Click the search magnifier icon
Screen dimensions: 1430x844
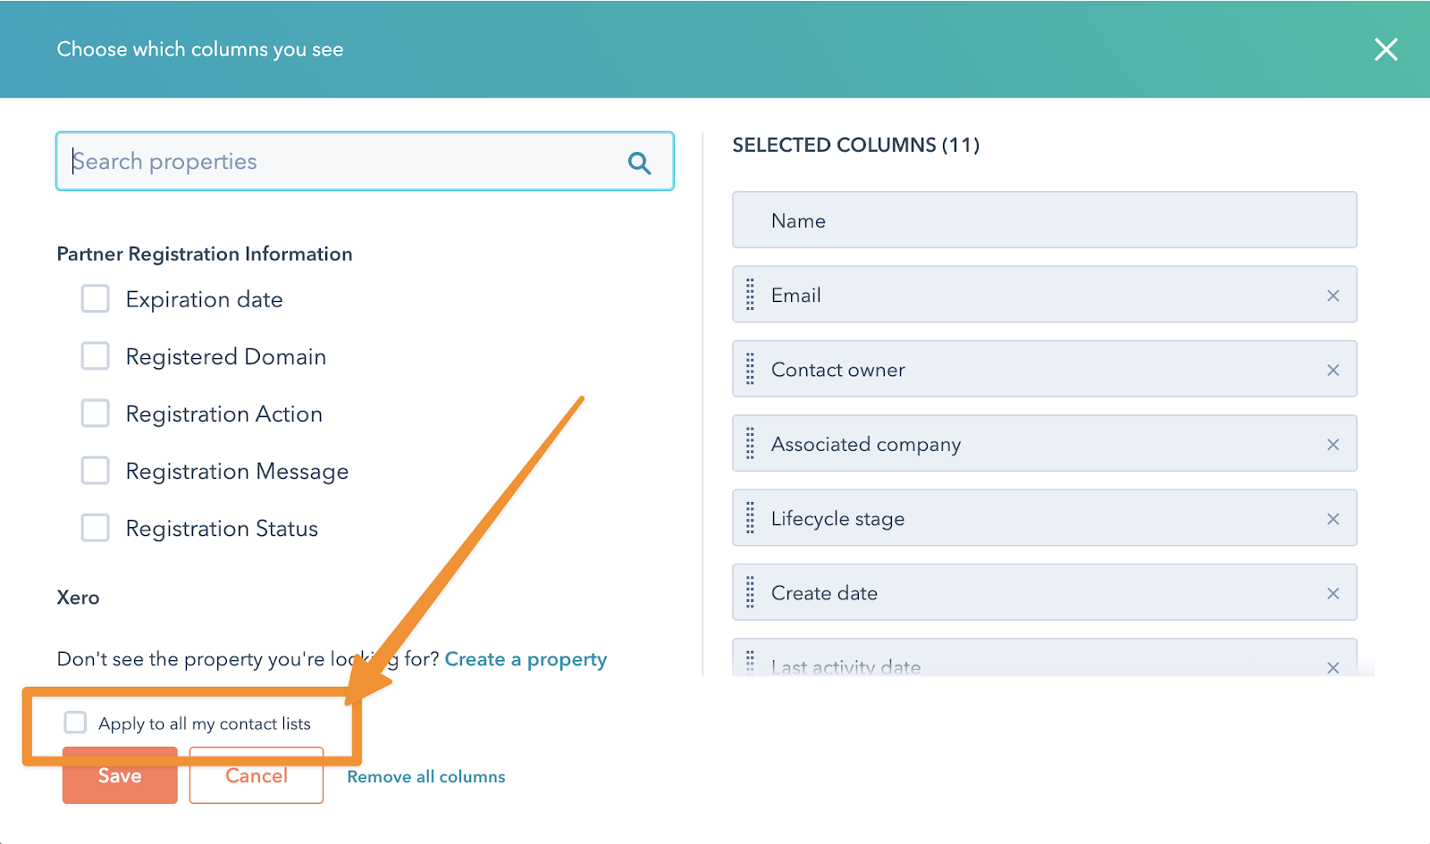point(639,163)
